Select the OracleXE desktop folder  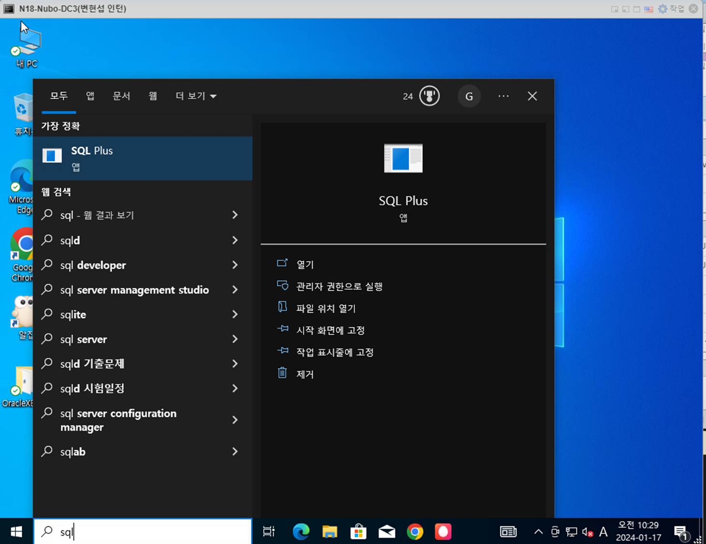click(x=18, y=387)
